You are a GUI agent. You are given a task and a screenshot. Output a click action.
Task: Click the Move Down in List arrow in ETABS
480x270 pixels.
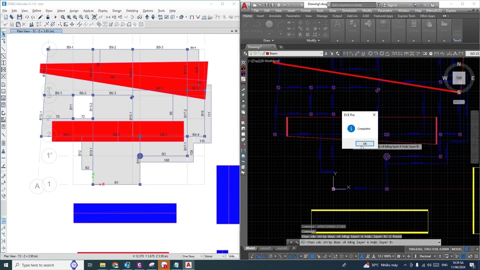pyautogui.click(x=153, y=17)
